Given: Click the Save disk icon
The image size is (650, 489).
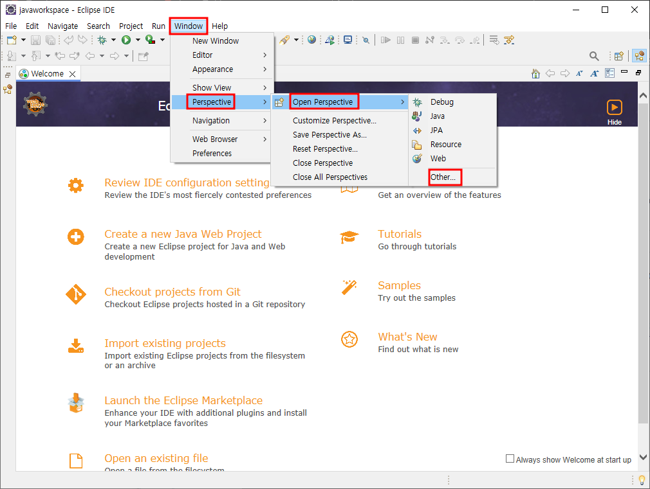Looking at the screenshot, I should click(x=35, y=40).
